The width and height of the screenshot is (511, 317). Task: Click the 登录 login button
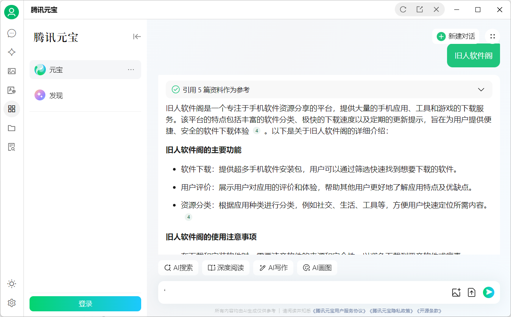click(x=85, y=304)
